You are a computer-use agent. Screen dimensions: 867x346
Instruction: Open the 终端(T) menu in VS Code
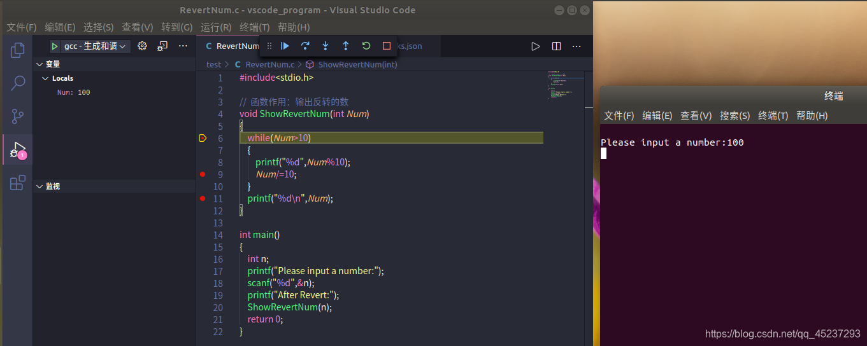click(x=255, y=27)
